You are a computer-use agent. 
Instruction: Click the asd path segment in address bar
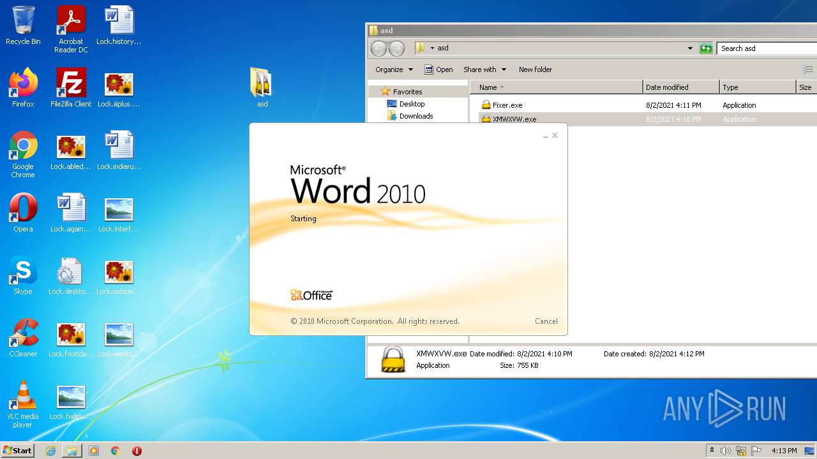point(443,48)
